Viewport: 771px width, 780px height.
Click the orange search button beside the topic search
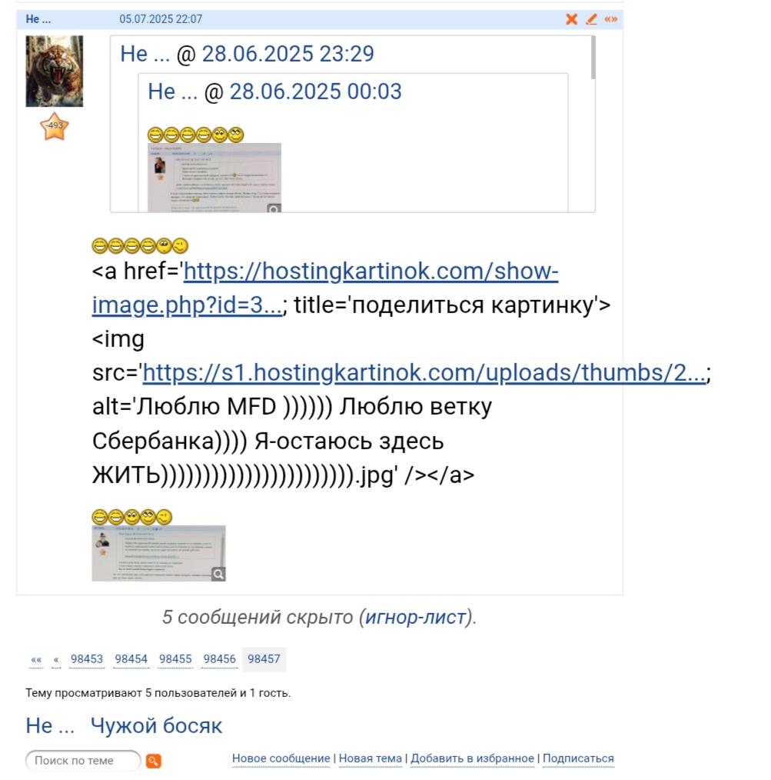(154, 761)
